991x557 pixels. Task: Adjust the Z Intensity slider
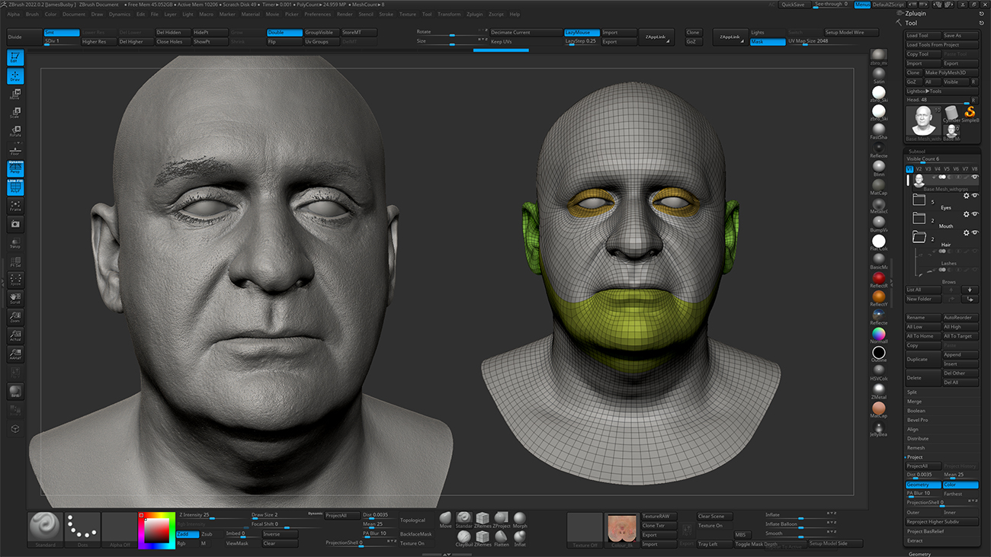[211, 515]
